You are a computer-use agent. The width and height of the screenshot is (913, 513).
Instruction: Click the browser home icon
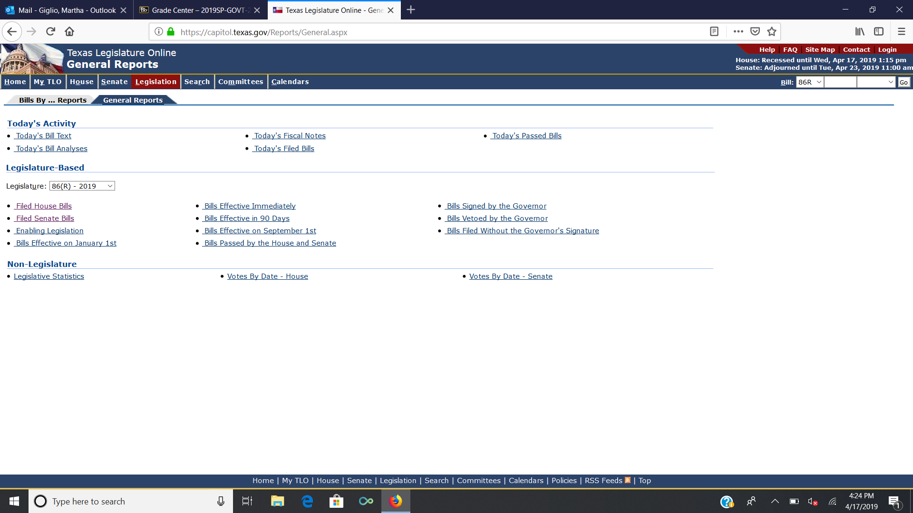tap(69, 31)
